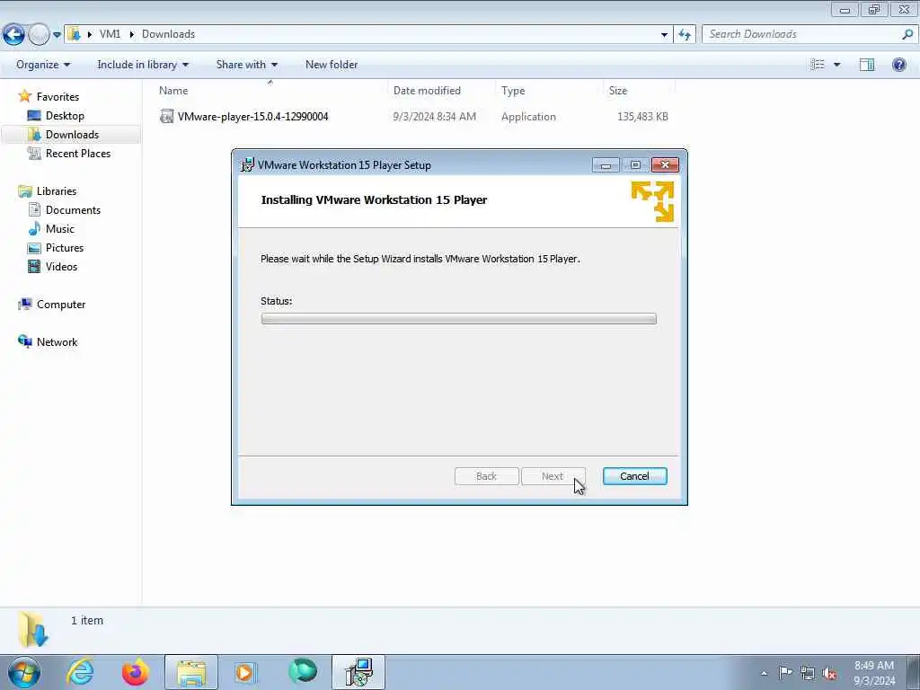Open the clock showing 8:49 AM

point(874,673)
